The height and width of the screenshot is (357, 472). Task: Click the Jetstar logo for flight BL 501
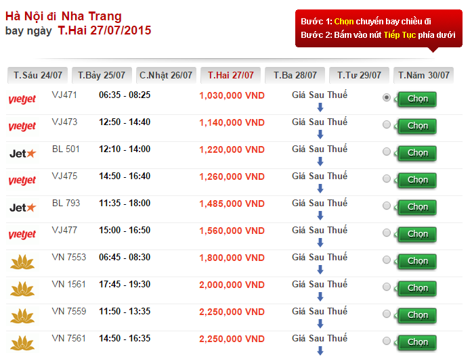(x=22, y=153)
